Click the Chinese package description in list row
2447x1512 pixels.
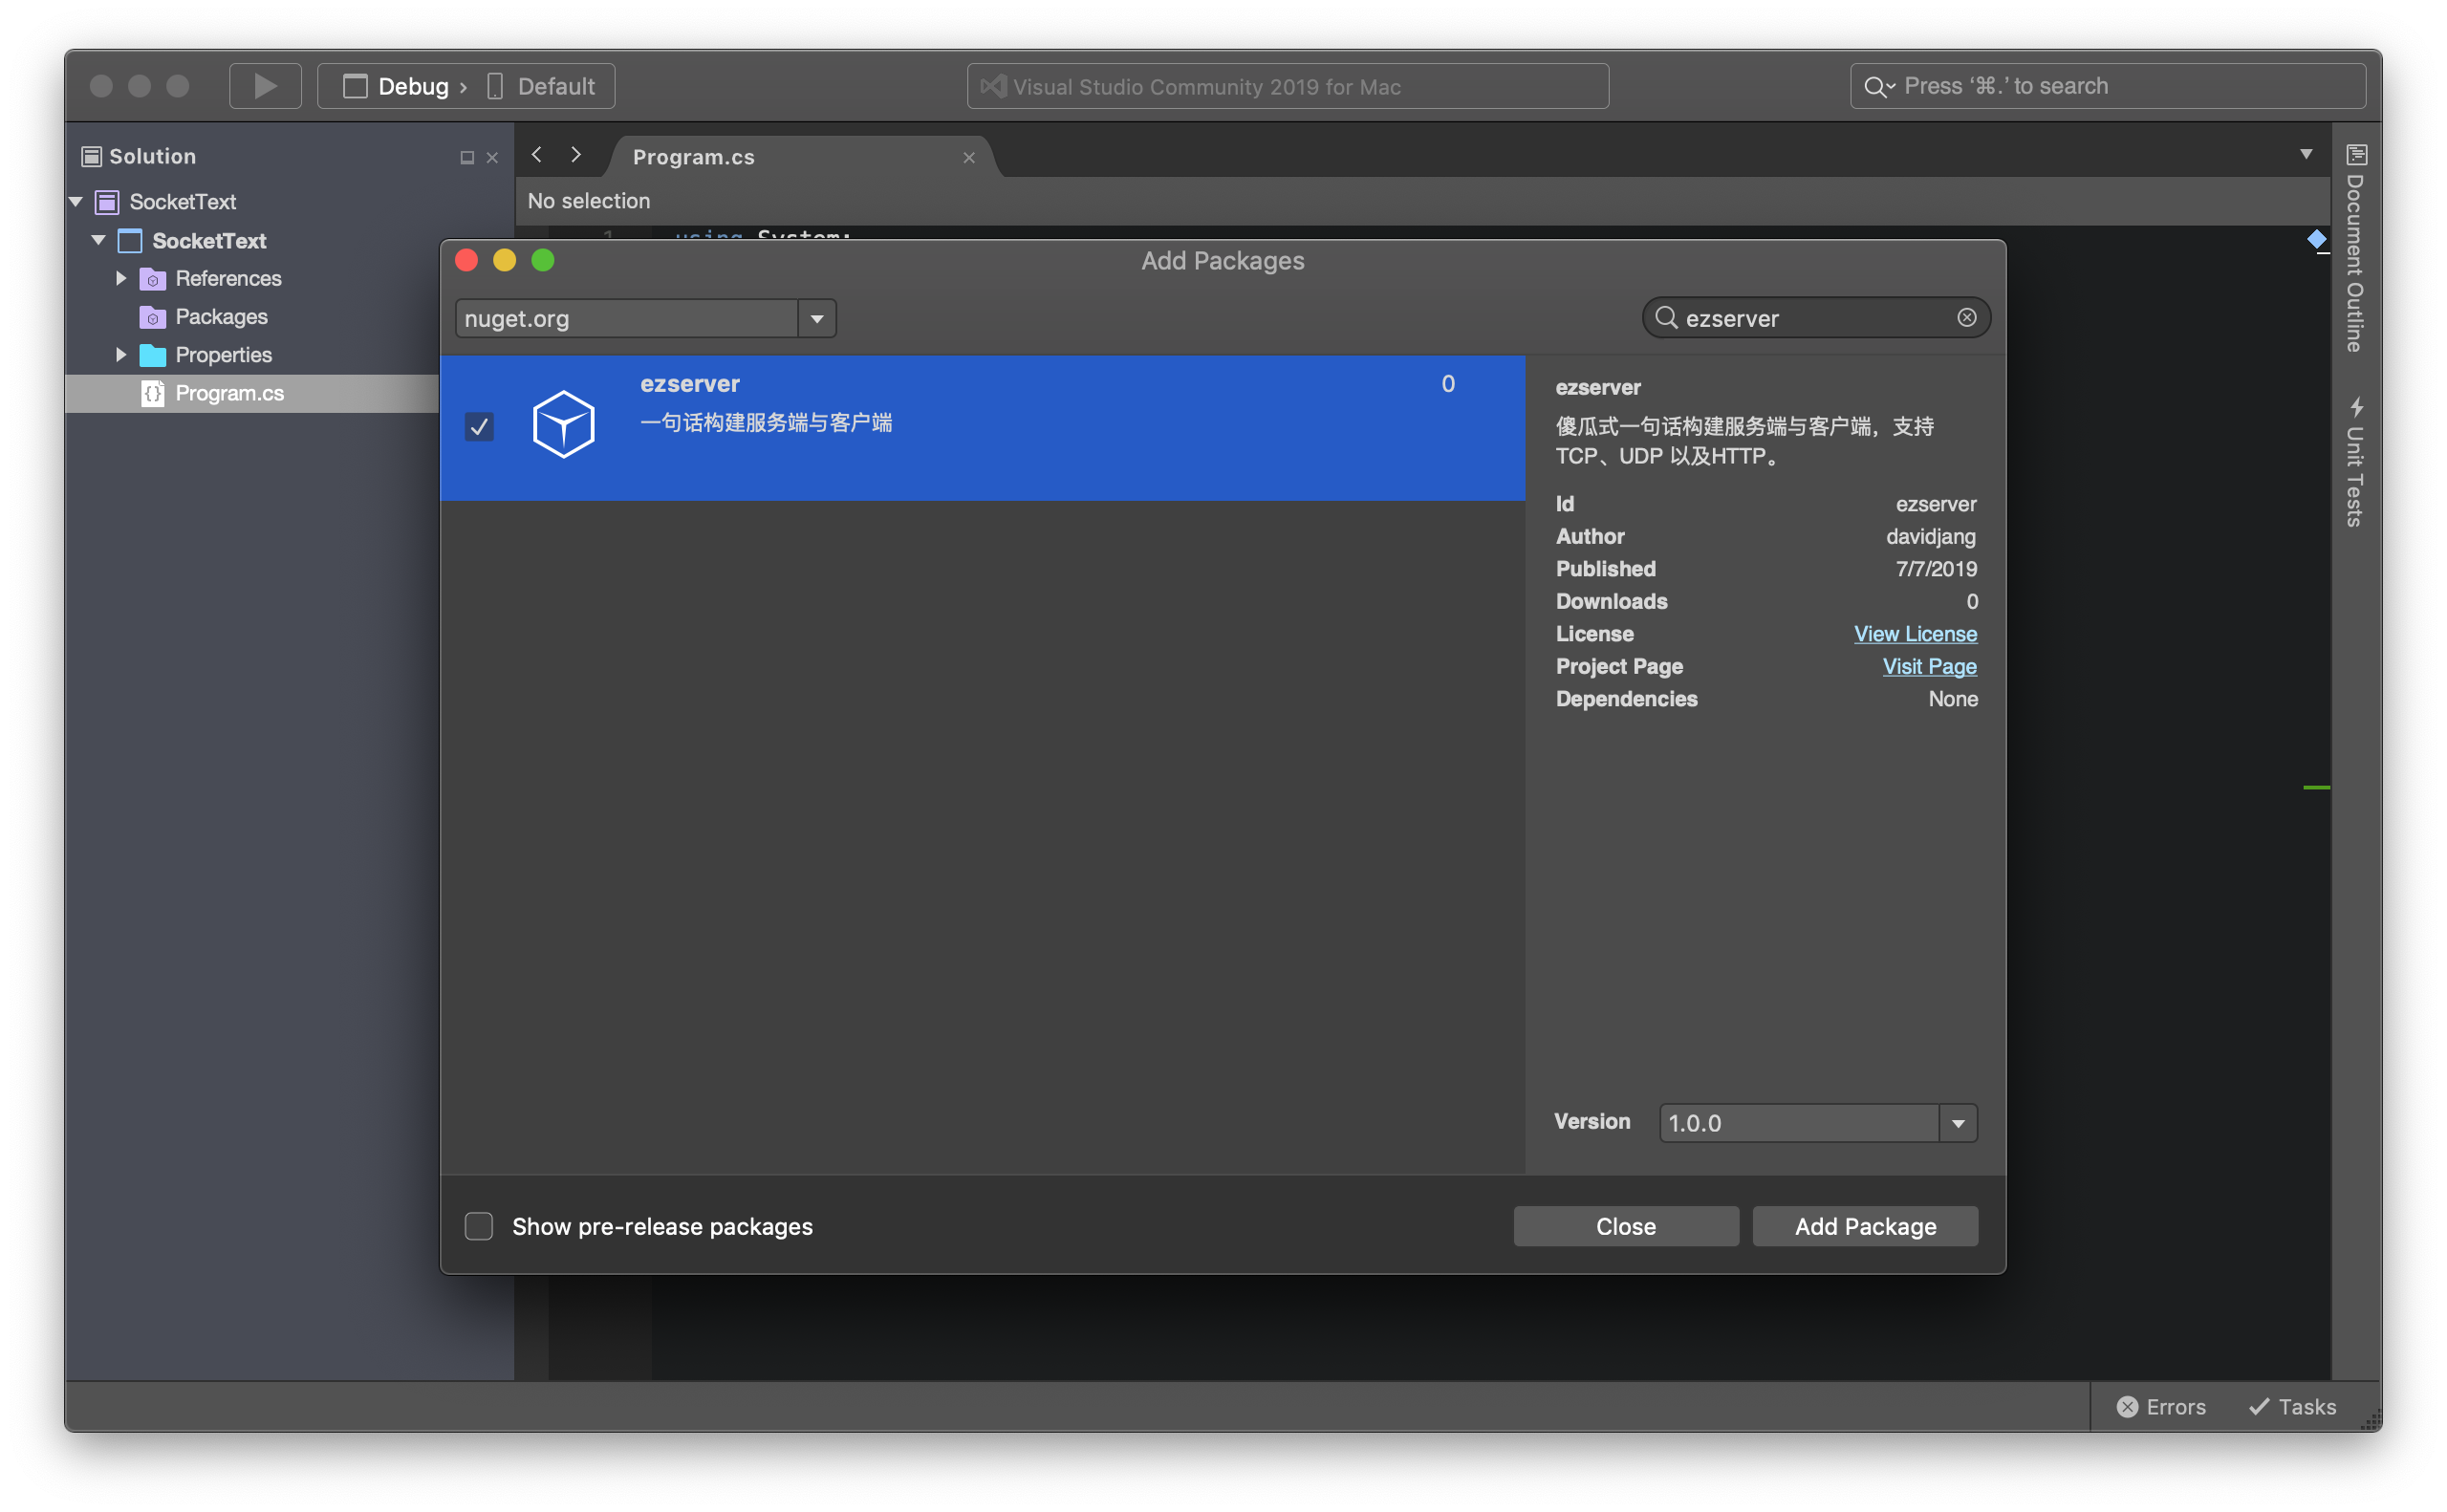766,423
